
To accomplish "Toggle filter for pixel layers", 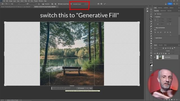I will click(163, 48).
